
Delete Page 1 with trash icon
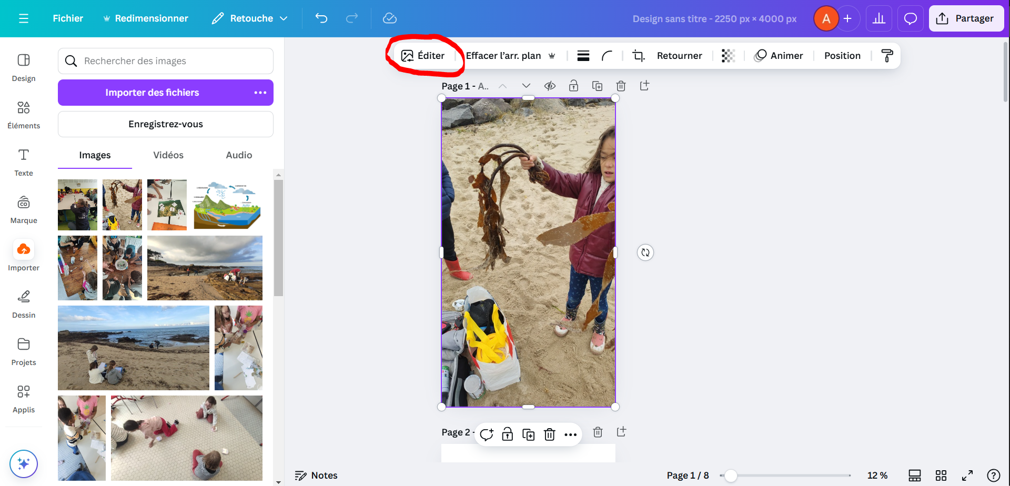coord(621,86)
